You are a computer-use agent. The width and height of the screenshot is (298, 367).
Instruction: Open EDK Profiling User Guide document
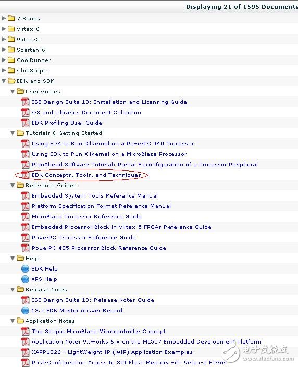67,123
